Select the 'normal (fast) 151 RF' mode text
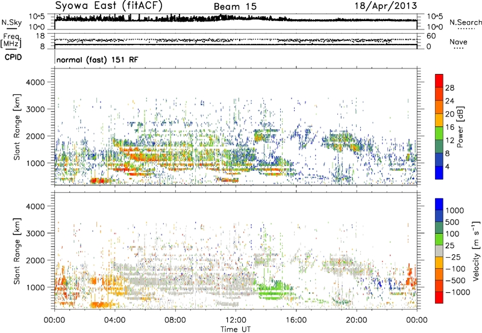The width and height of the screenshot is (482, 333). tap(97, 60)
